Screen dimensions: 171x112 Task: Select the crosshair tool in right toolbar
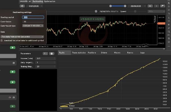pyautogui.click(x=169, y=7)
